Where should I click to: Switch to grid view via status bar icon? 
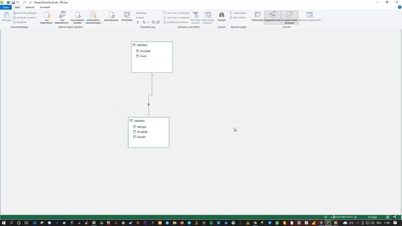point(388,217)
